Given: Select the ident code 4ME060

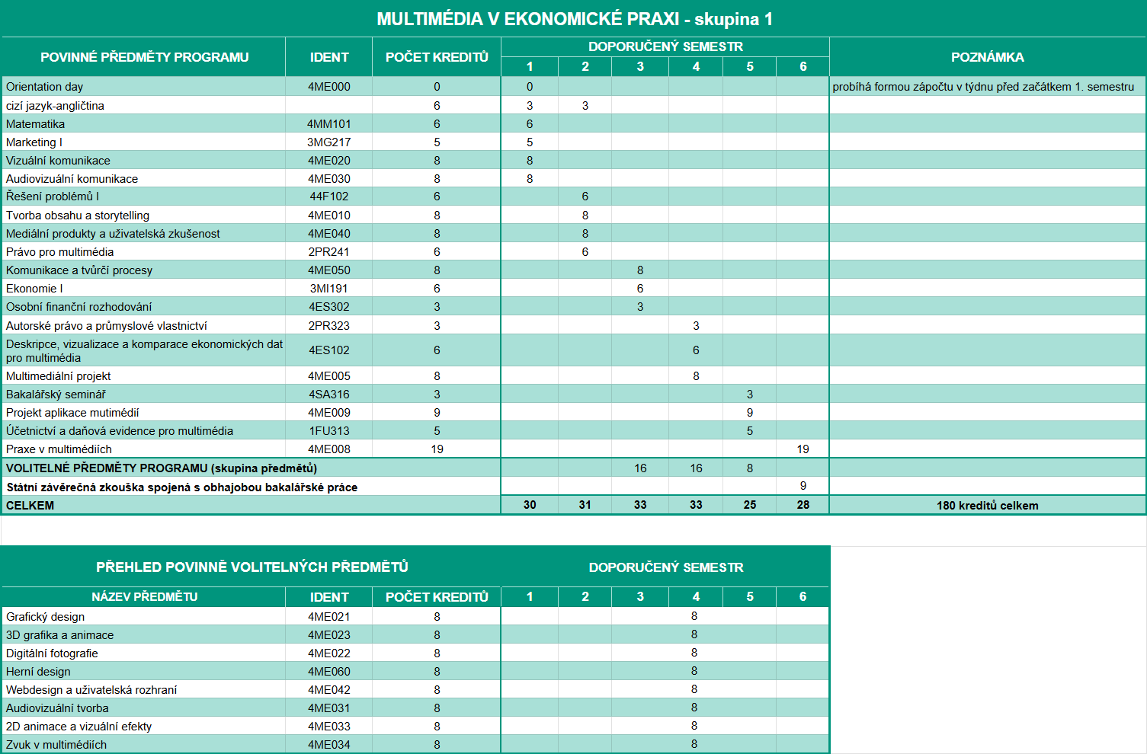Looking at the screenshot, I should (329, 672).
